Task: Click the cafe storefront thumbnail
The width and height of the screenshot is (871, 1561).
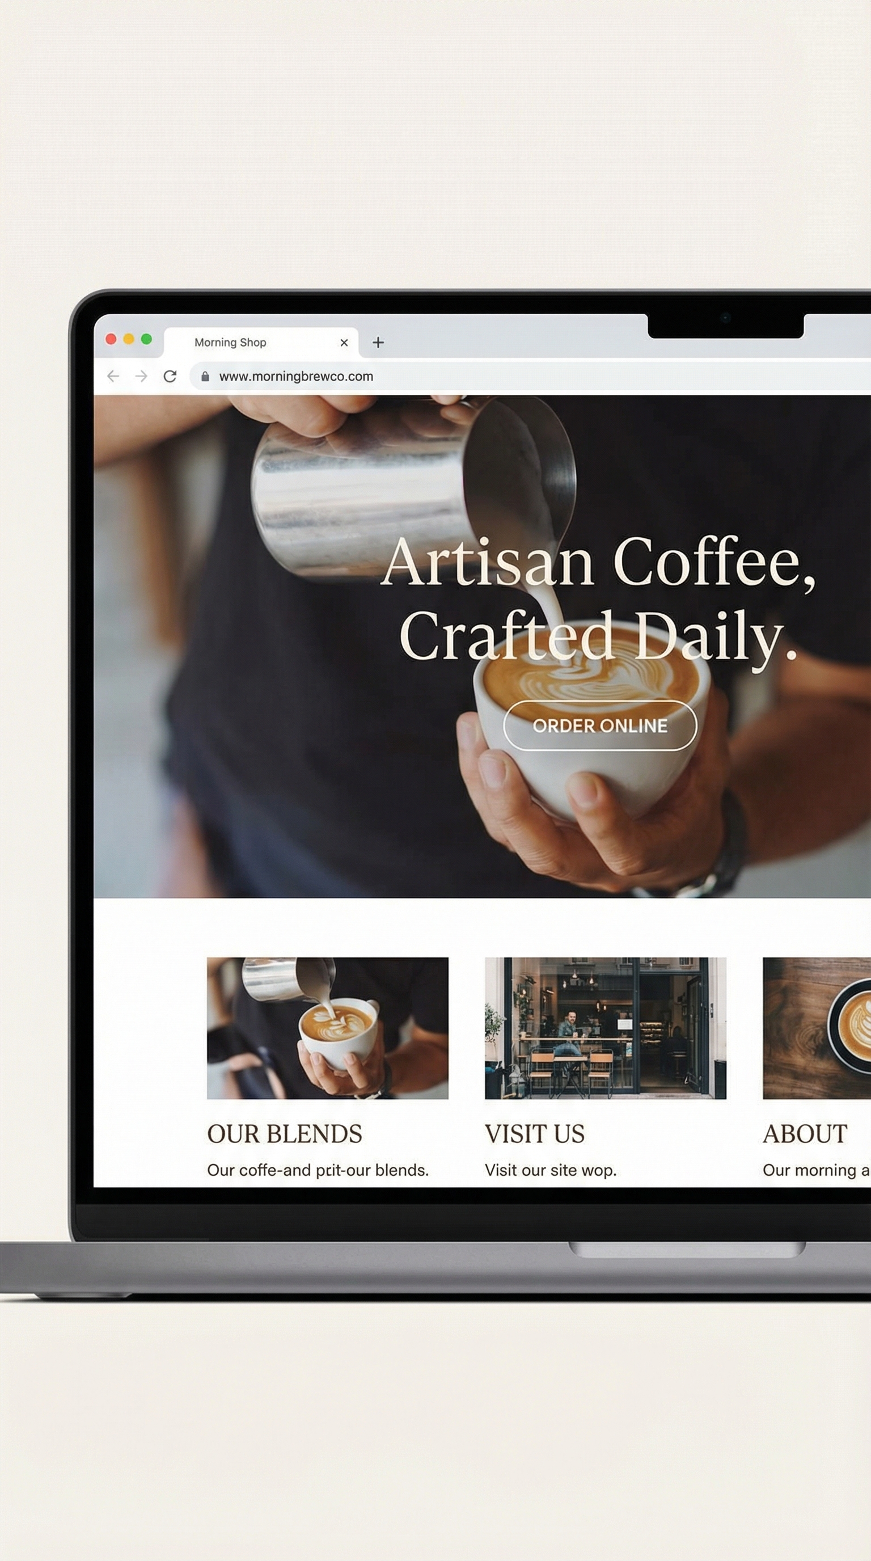Action: (606, 1028)
